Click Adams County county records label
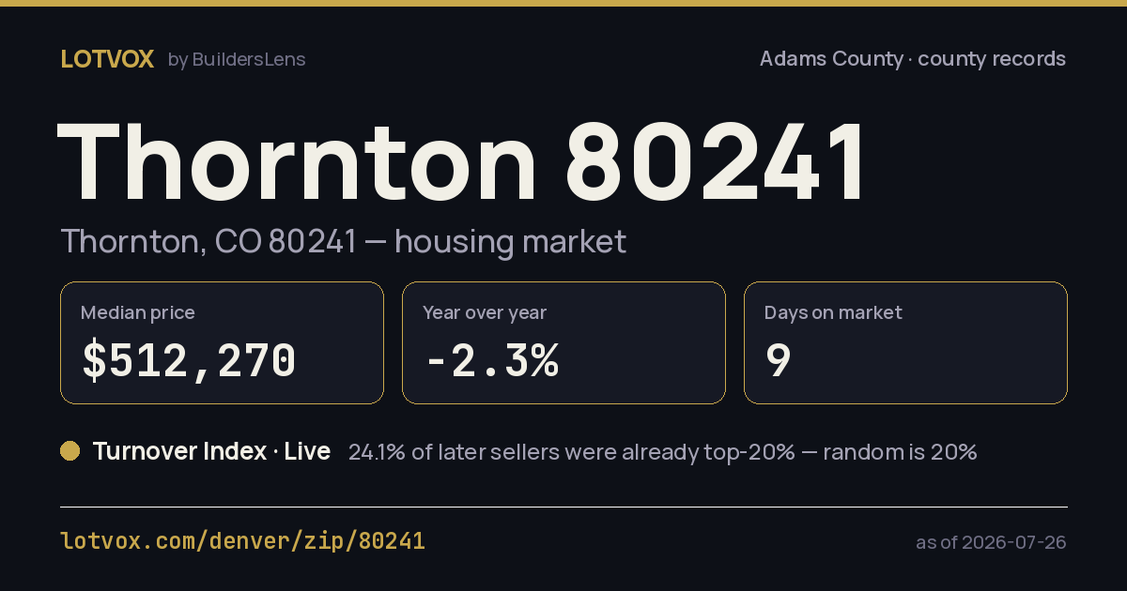 pos(912,59)
